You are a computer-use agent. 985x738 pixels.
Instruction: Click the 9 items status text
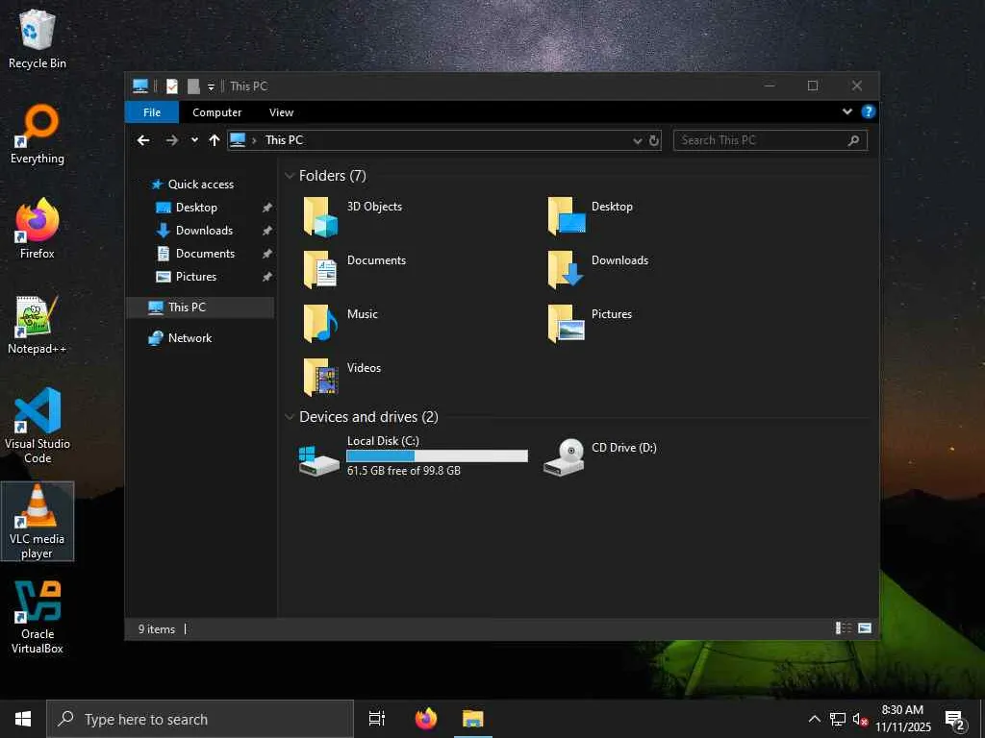point(157,628)
